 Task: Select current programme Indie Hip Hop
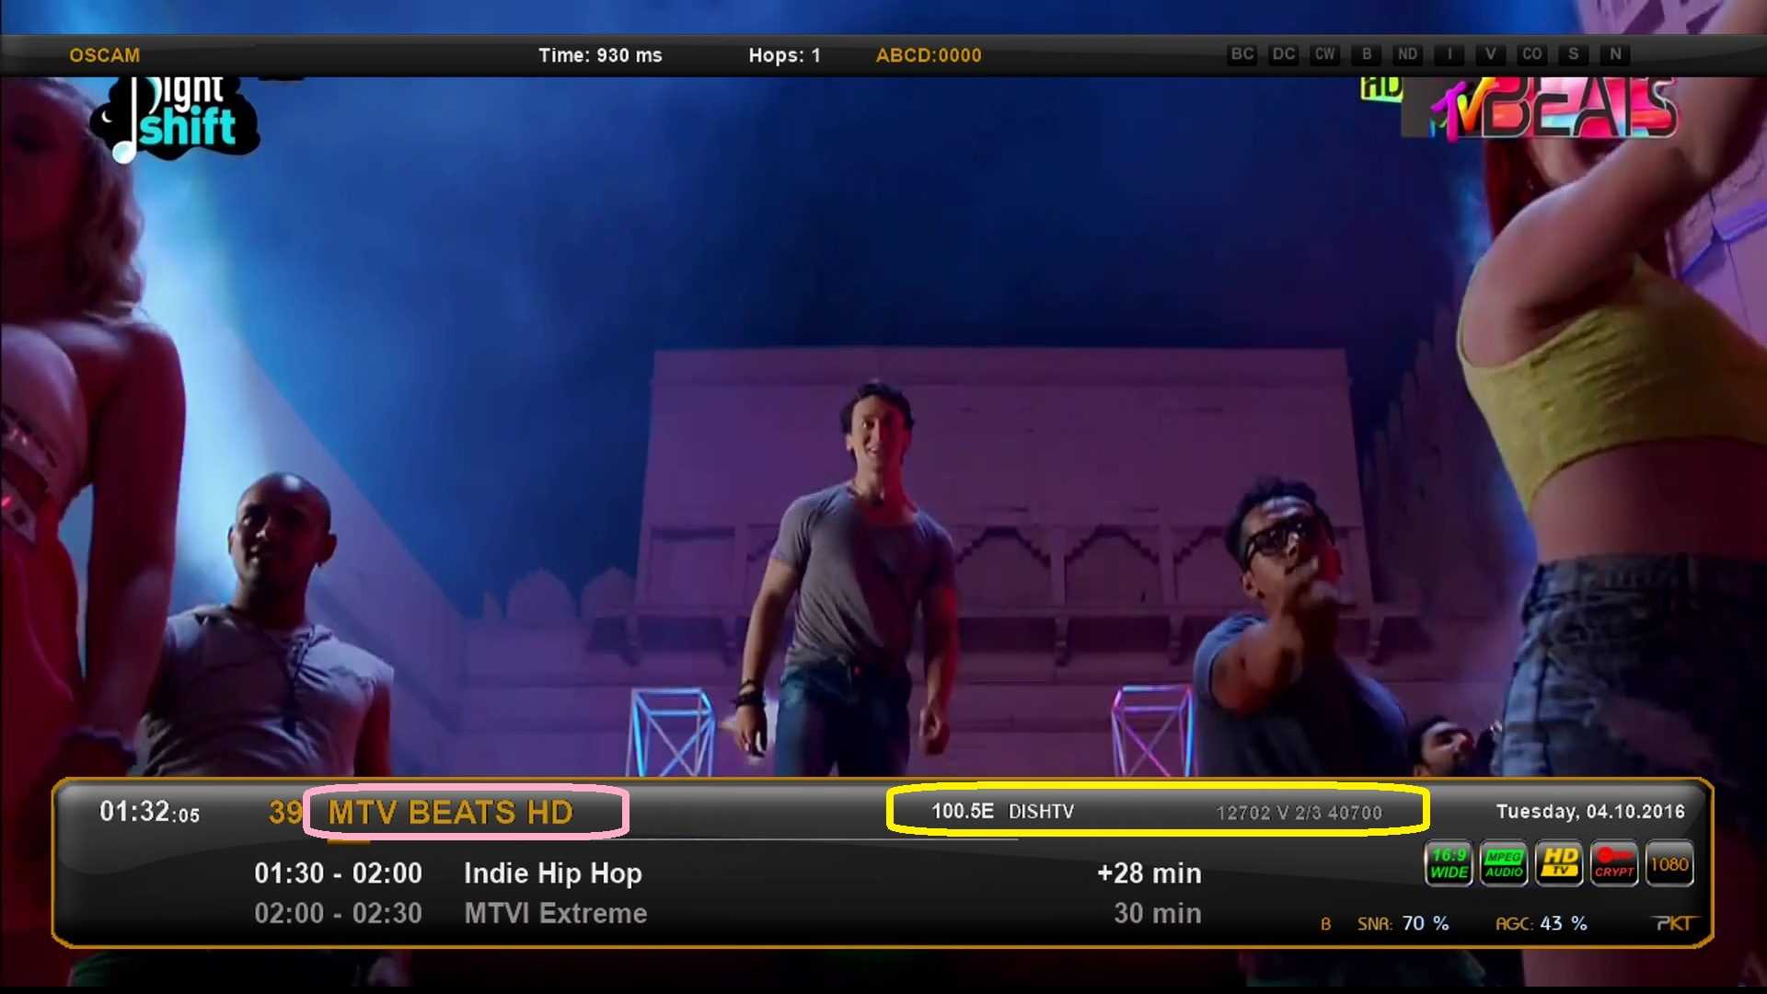pos(553,873)
